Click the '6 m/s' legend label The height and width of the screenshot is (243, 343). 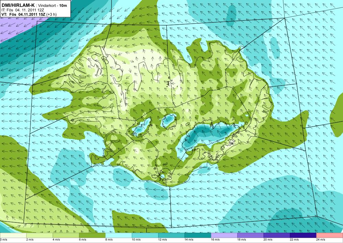(82, 240)
